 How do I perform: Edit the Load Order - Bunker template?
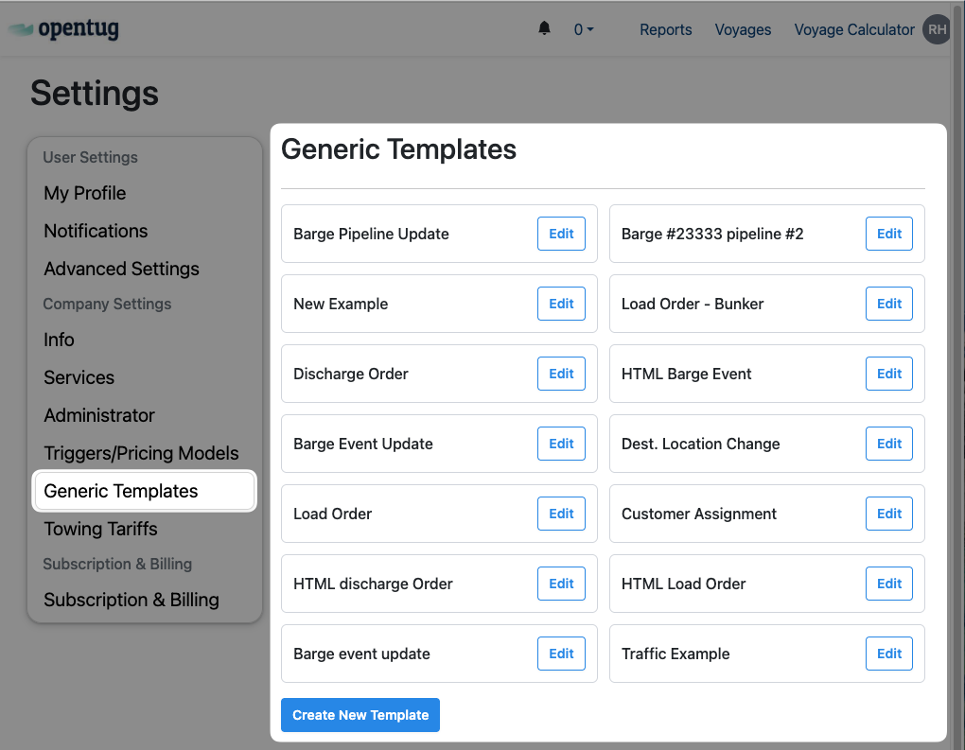(888, 304)
